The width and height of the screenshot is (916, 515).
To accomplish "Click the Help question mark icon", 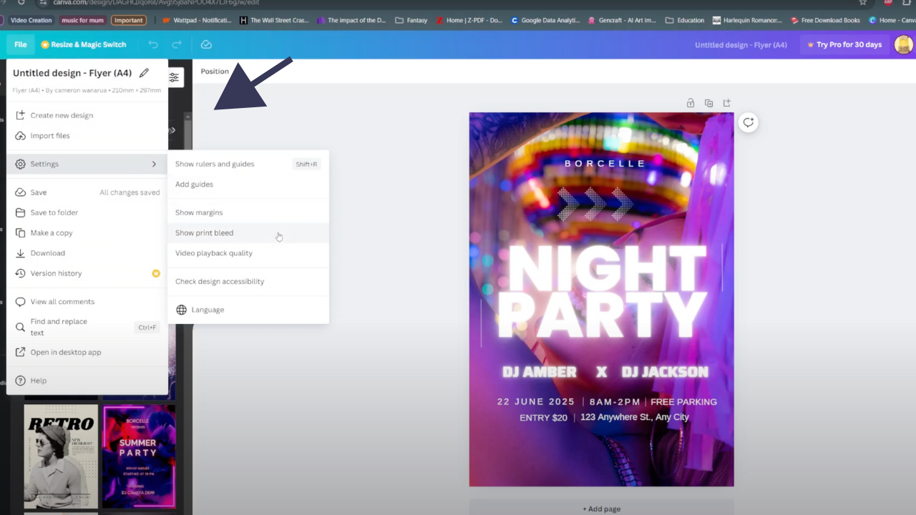I will (x=20, y=381).
